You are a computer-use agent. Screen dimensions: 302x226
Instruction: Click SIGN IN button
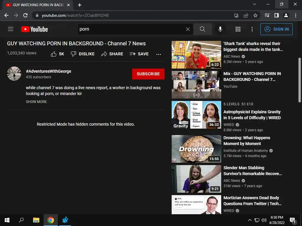[276, 29]
